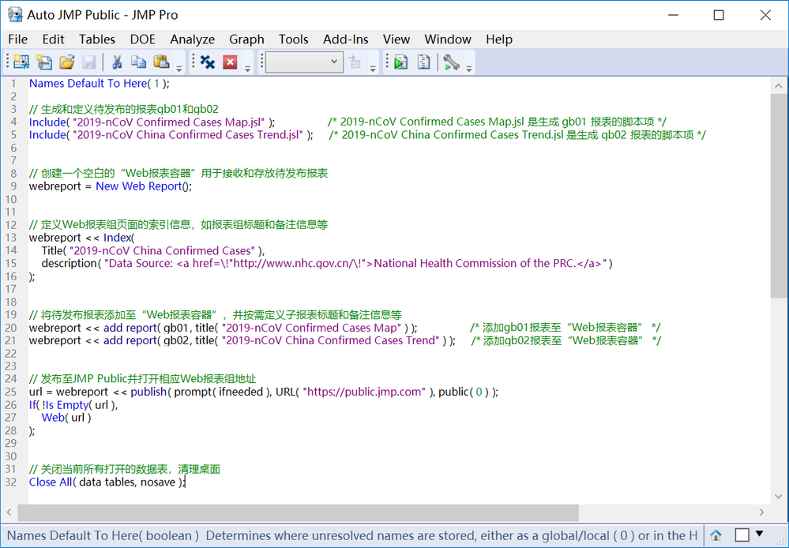
Task: Expand the overflow arrow after the grayed table icon
Action: (372, 68)
